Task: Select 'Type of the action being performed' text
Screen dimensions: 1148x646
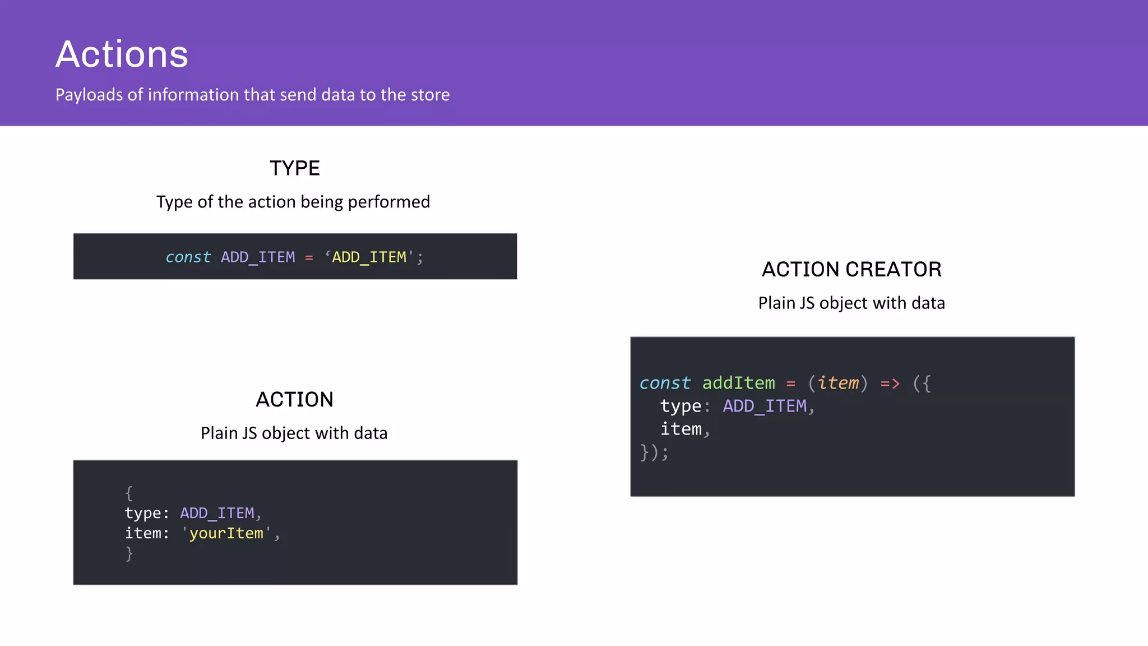Action: [293, 202]
